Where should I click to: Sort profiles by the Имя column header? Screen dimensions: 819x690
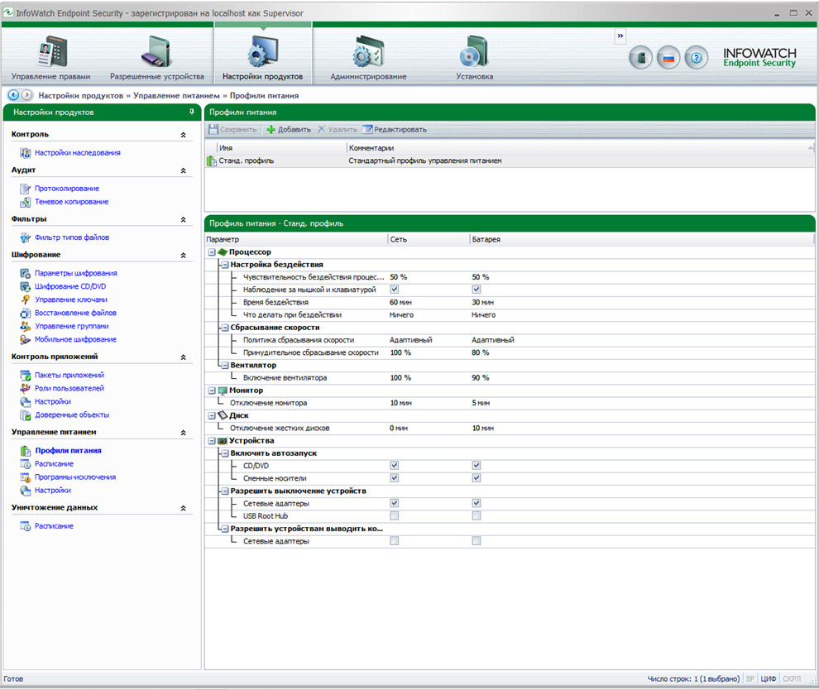pos(281,148)
